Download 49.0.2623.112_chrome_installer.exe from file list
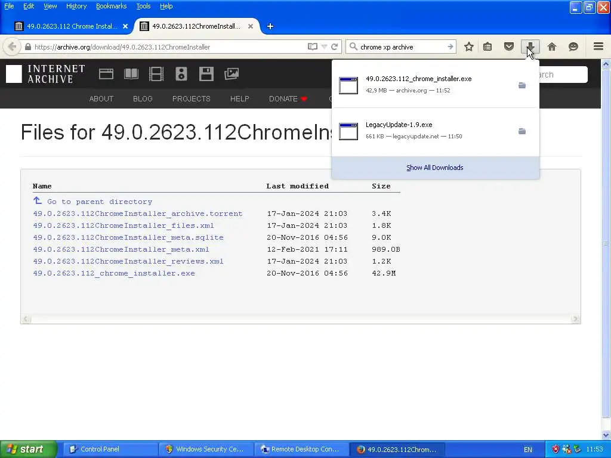 [114, 273]
